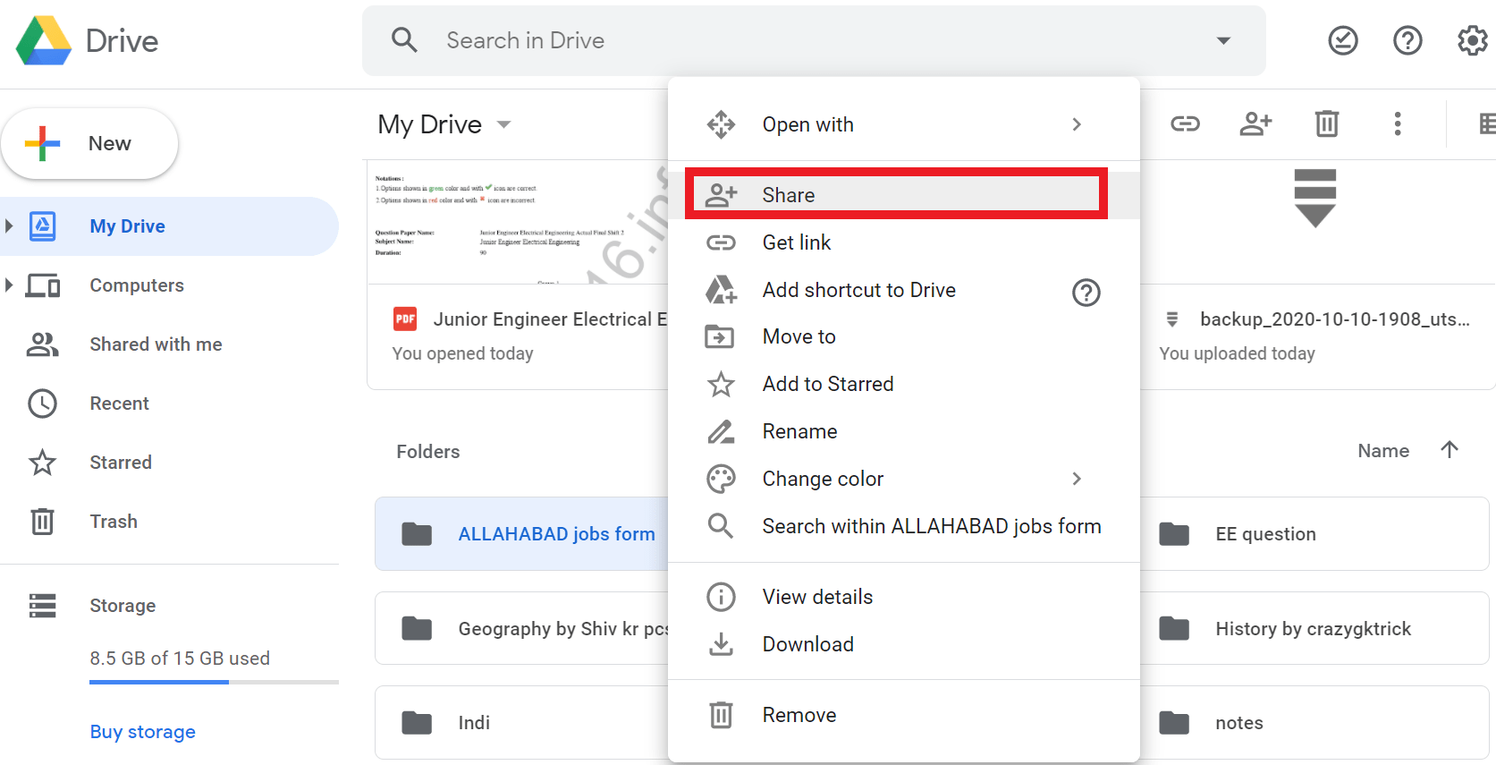Click the trash icon in top toolbar

click(x=1326, y=123)
